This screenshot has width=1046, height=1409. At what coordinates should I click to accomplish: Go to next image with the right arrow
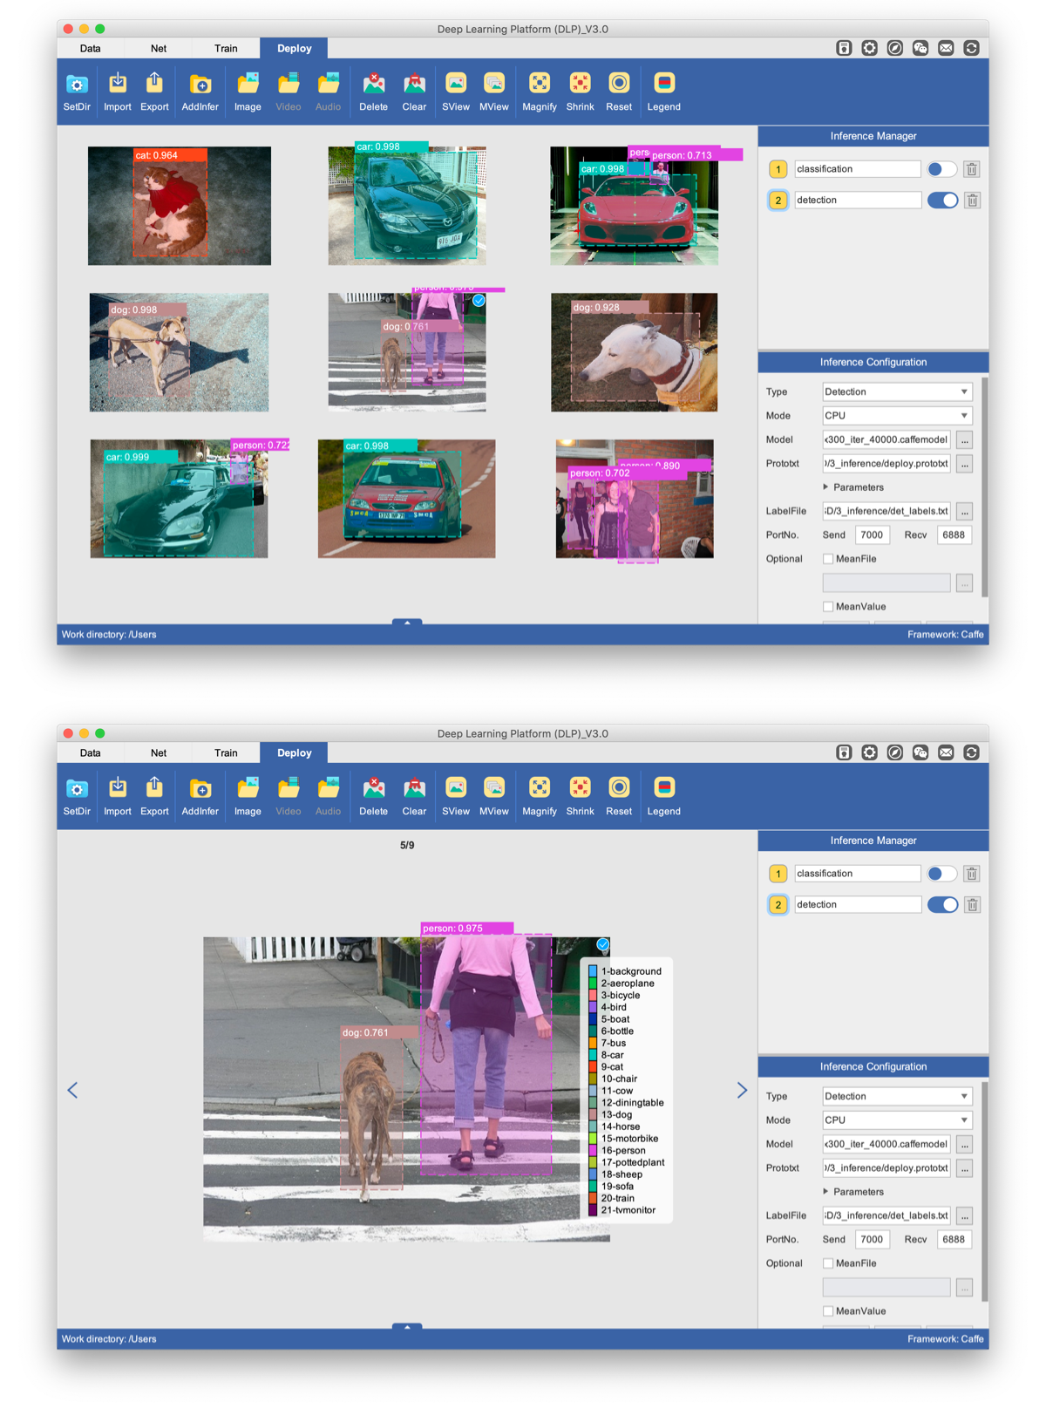point(742,1091)
